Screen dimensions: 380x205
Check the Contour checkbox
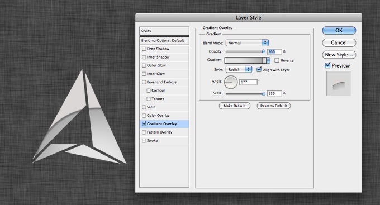coord(149,90)
